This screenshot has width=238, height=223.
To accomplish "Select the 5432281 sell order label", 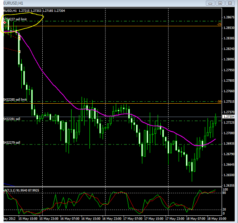I will pos(12,119).
